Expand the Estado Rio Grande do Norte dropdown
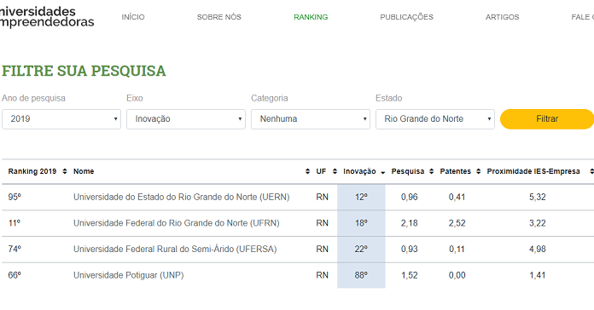 435,119
